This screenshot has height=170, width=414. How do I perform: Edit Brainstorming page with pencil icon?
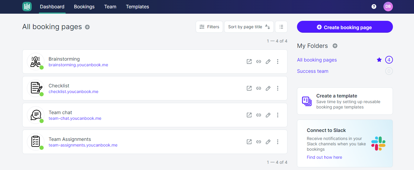pyautogui.click(x=268, y=62)
